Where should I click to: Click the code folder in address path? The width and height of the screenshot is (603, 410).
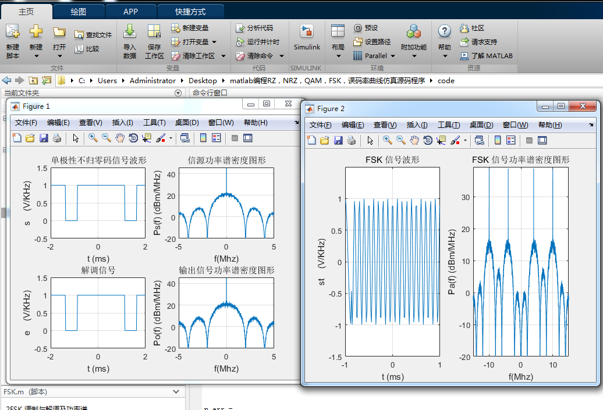[x=446, y=81]
